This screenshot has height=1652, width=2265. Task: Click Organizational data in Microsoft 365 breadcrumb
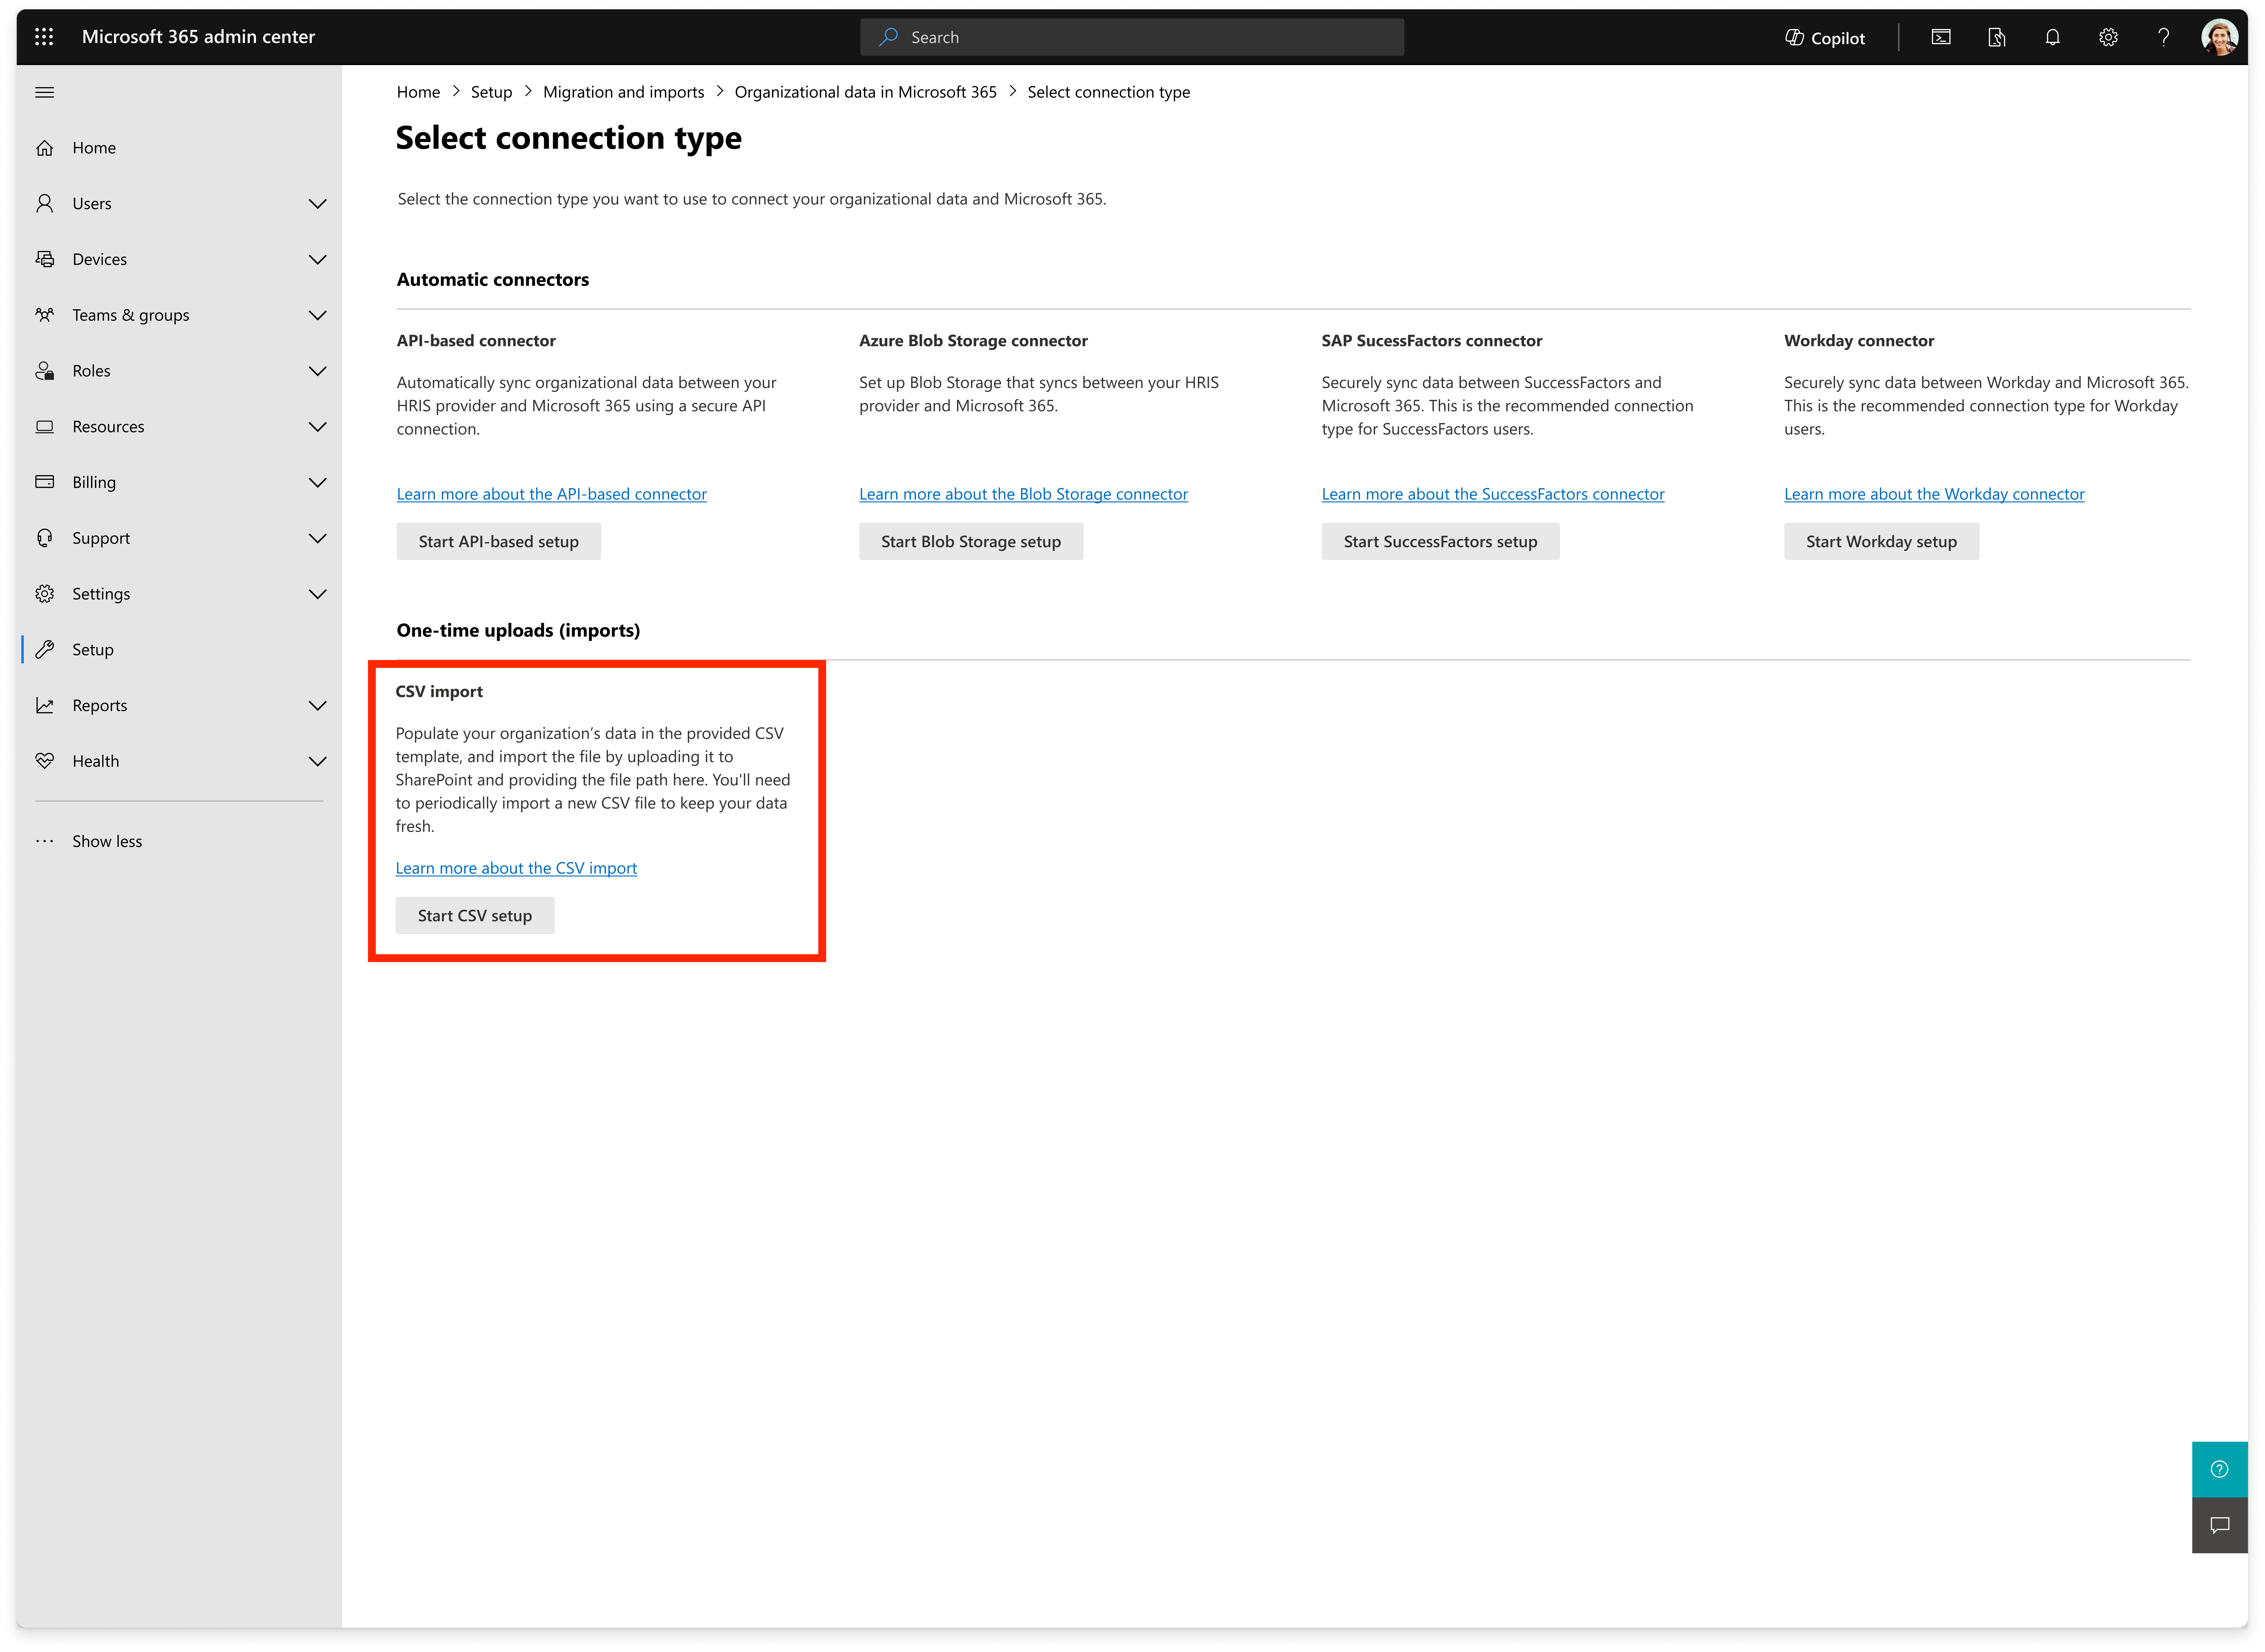865,92
